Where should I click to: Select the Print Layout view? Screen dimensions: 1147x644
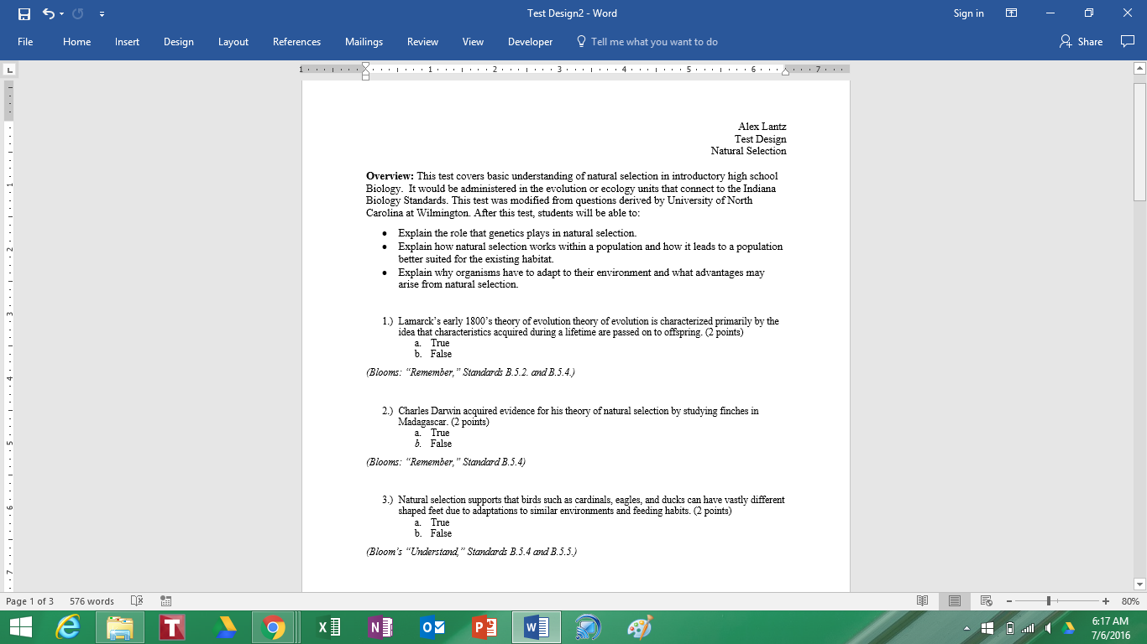(955, 601)
